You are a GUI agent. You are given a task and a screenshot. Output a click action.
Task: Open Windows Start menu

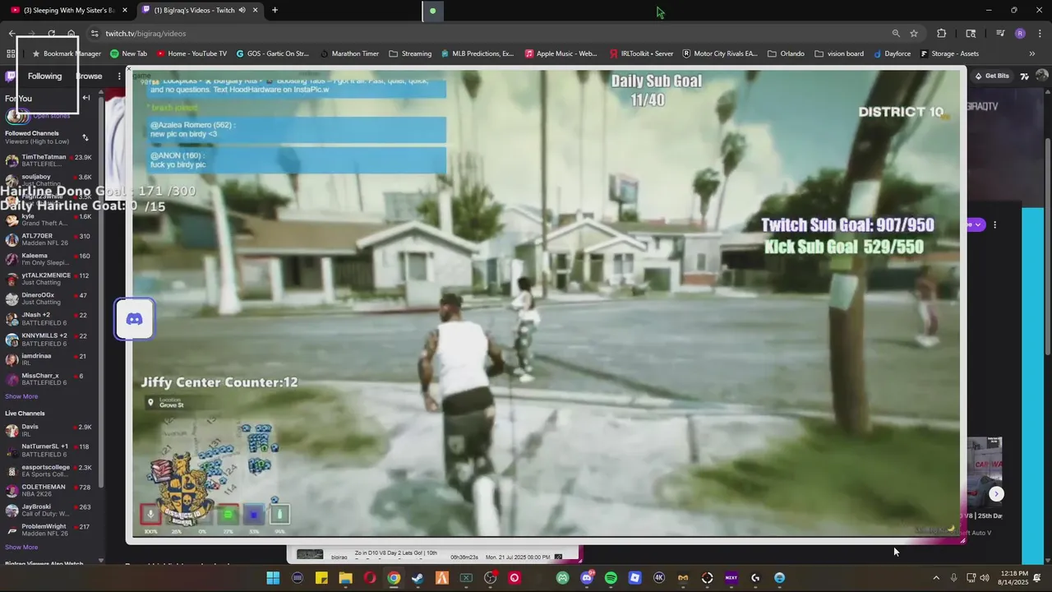pos(273,578)
